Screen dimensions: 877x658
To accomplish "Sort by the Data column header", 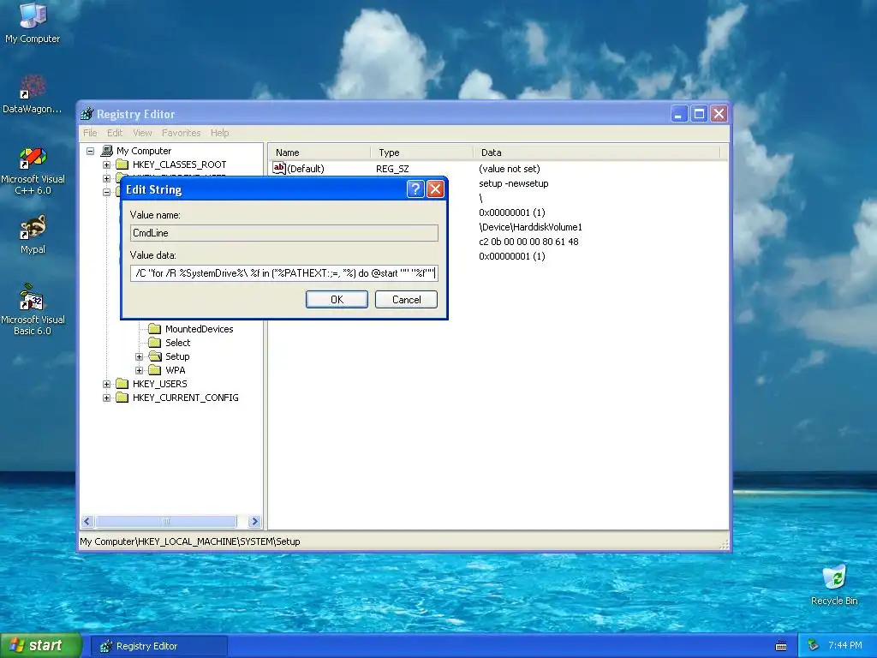I will pyautogui.click(x=597, y=153).
